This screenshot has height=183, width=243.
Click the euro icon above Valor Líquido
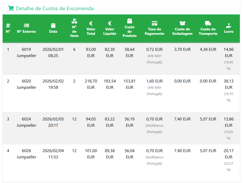tap(110, 23)
